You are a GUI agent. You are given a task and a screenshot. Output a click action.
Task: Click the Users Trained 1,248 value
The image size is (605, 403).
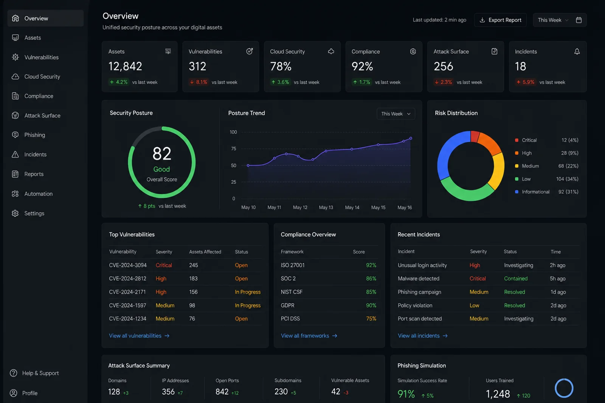[x=498, y=394]
